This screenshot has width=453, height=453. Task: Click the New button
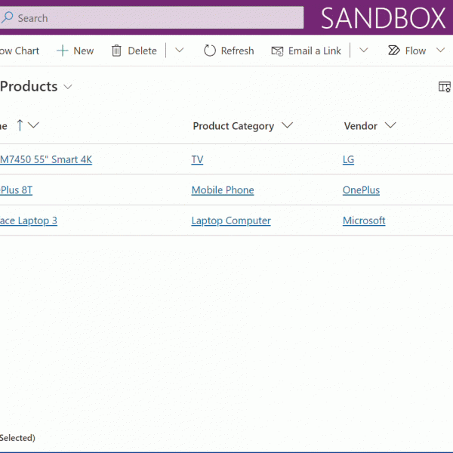(75, 51)
